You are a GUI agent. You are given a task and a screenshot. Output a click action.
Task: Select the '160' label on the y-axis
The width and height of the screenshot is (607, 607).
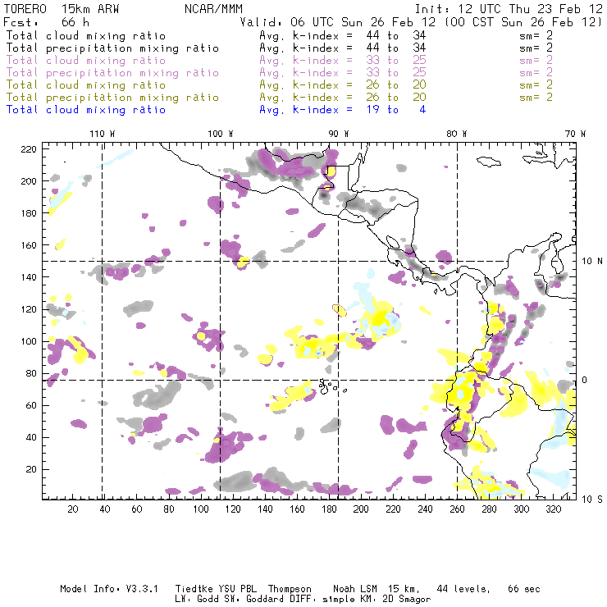pyautogui.click(x=29, y=245)
